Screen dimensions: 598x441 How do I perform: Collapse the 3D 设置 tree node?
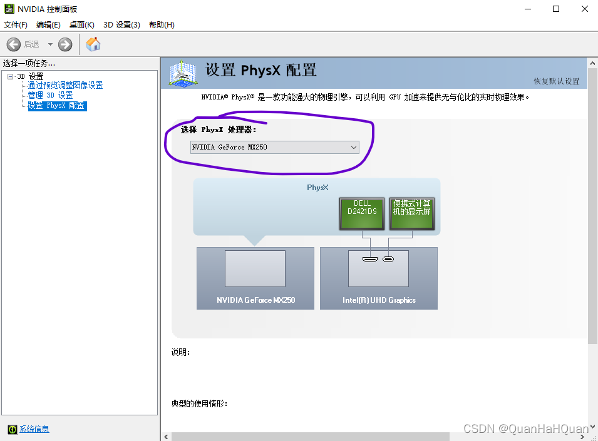[x=10, y=76]
